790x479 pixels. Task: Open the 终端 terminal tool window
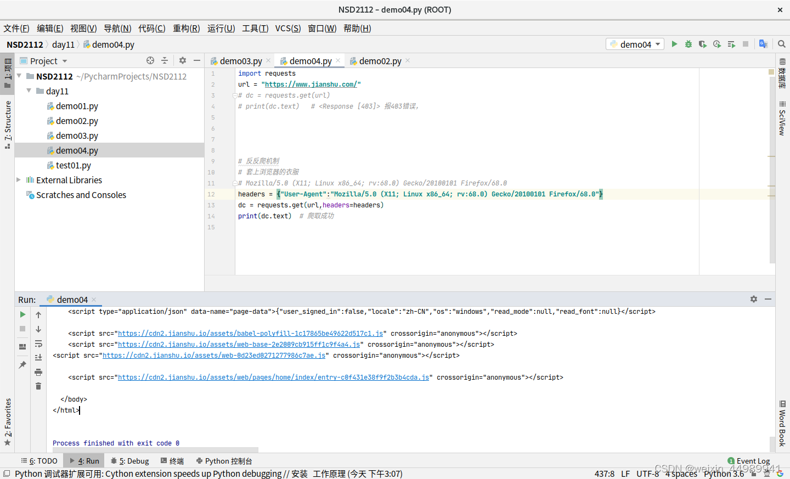[x=172, y=461]
